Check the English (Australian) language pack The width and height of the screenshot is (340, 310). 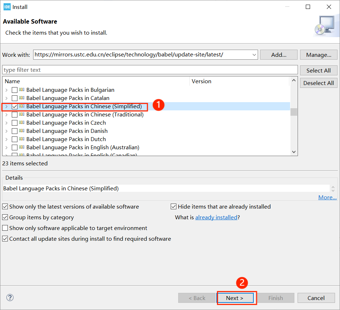pos(15,147)
